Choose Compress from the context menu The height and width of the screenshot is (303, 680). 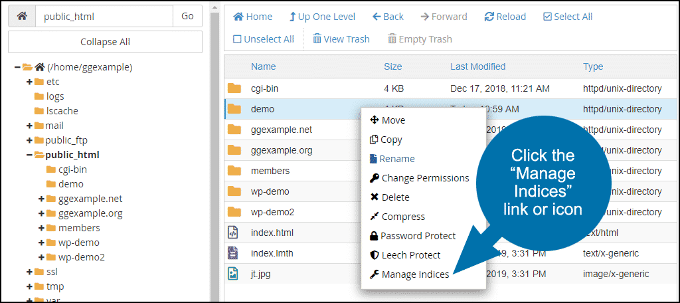click(x=397, y=217)
